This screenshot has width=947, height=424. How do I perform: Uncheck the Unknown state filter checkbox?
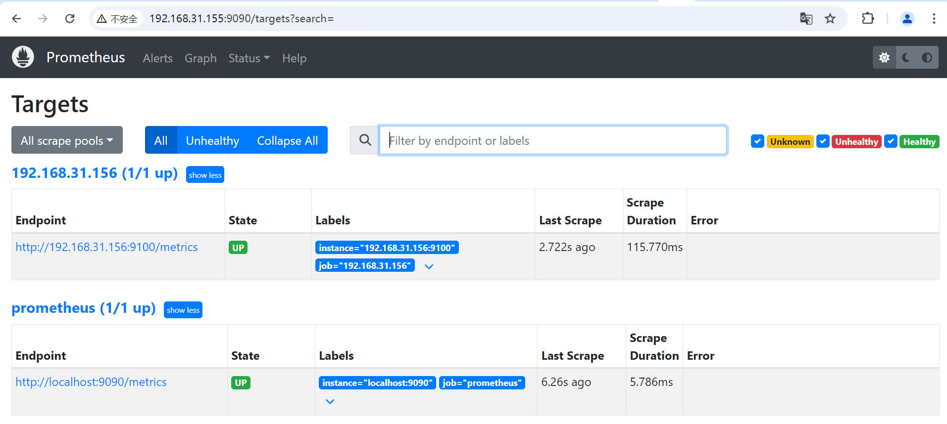(757, 141)
